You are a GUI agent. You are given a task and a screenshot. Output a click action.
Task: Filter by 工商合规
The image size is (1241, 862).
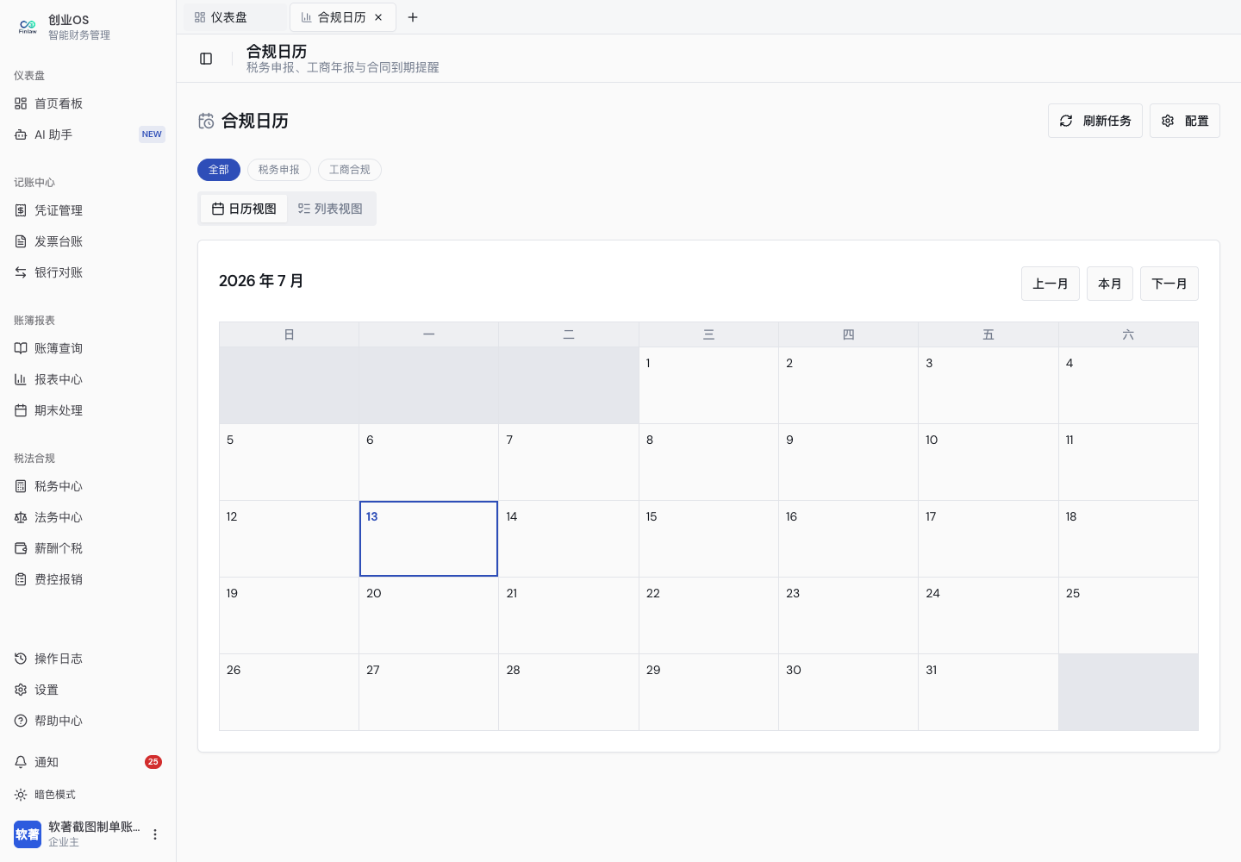tap(350, 170)
